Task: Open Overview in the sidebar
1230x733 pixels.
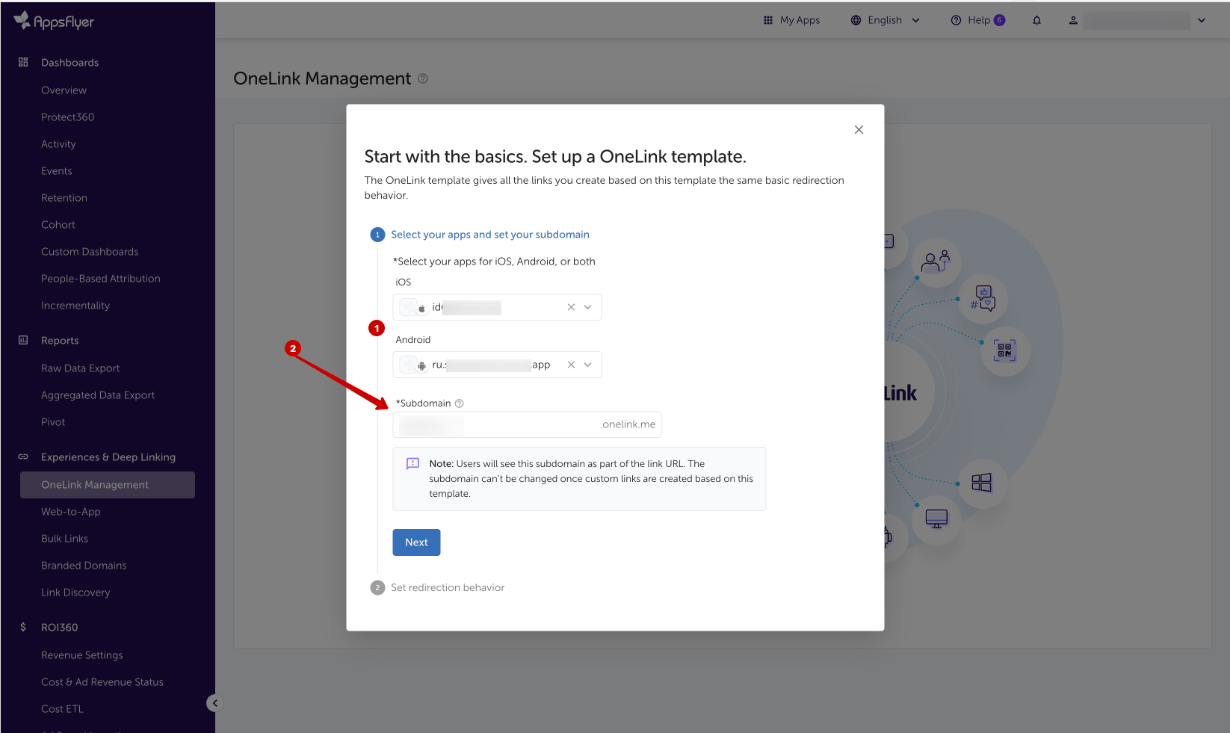Action: click(x=64, y=90)
